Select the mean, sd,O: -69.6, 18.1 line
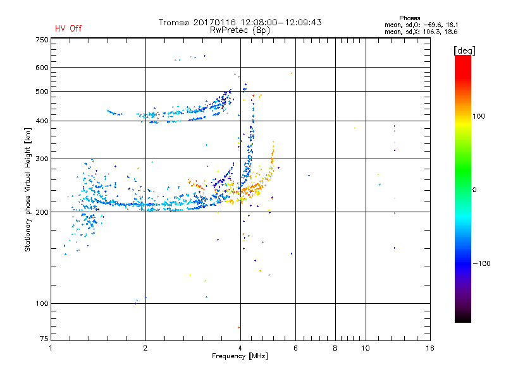506x379 pixels. [421, 25]
